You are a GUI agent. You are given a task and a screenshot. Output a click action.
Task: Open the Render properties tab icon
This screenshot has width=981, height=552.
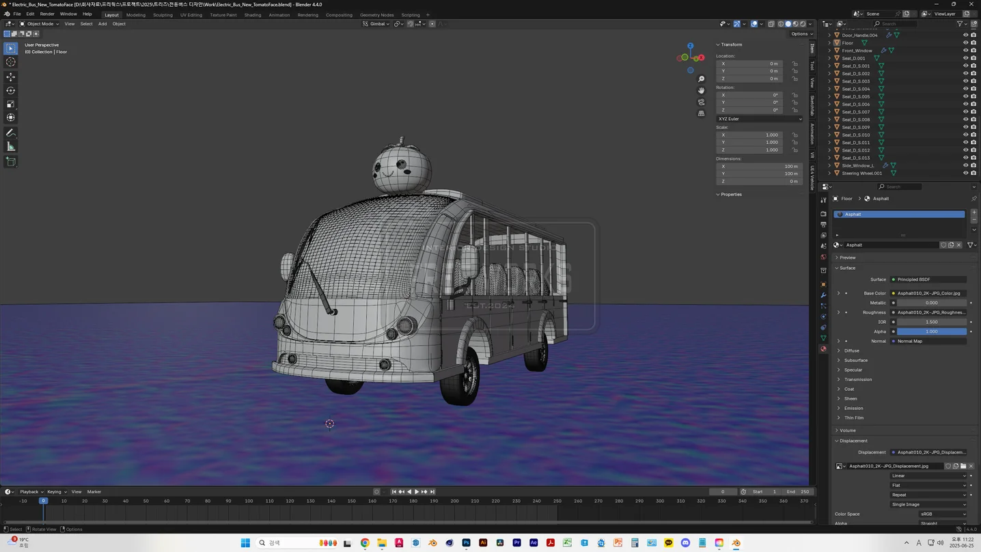click(x=823, y=214)
